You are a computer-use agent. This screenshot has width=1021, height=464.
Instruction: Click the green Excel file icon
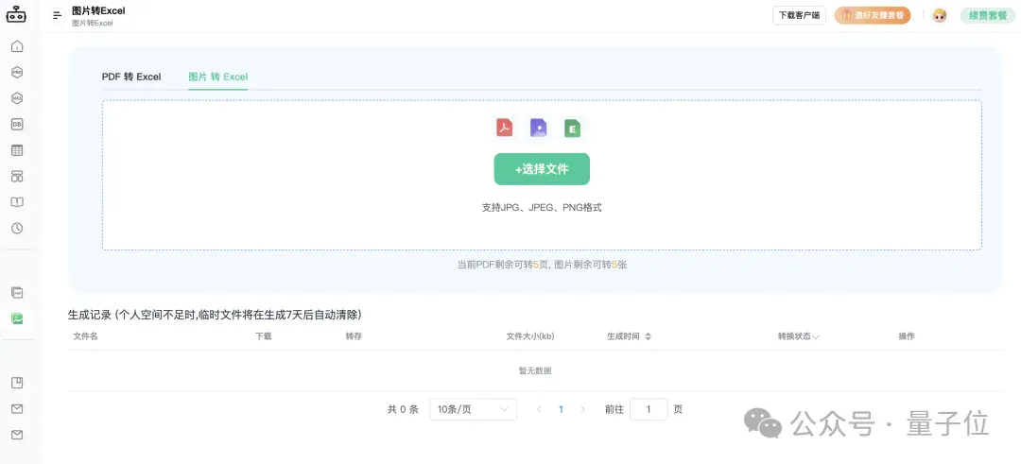(x=572, y=129)
